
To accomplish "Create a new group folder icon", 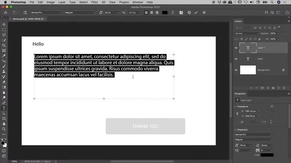I will [x=273, y=88].
